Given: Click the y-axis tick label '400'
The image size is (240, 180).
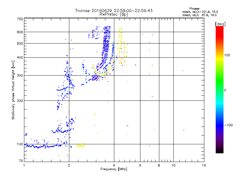Looking at the screenshot, I should coord(20,57).
